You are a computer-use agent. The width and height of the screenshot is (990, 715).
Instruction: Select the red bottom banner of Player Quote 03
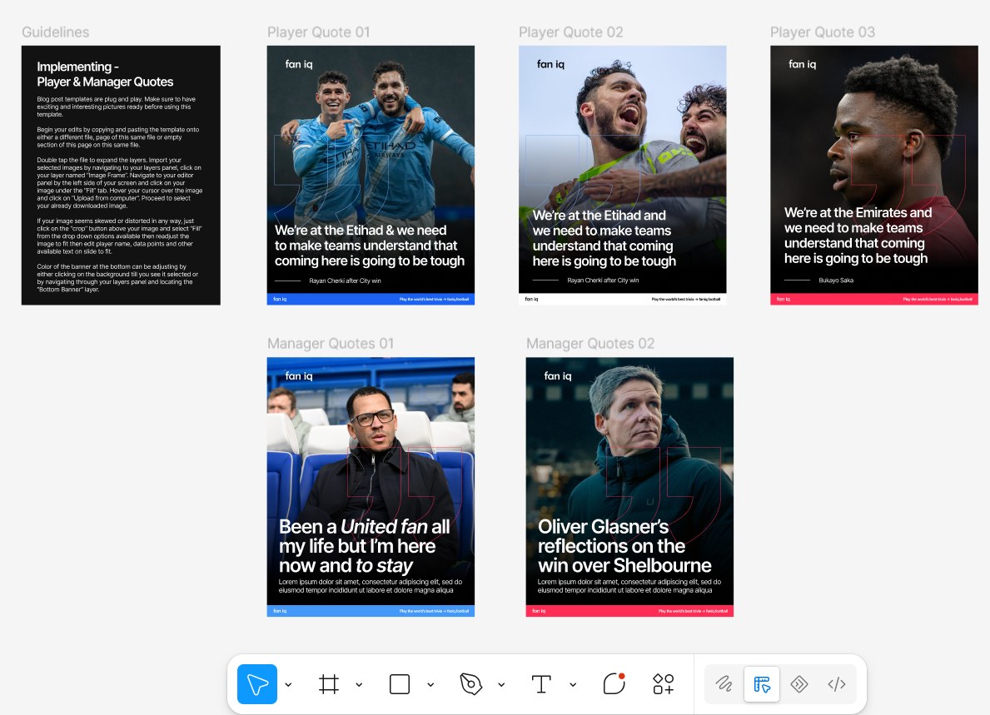(x=873, y=299)
